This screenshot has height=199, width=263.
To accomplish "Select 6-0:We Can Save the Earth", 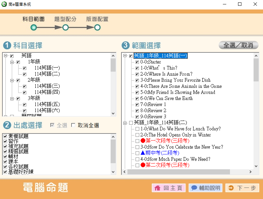I will 166,98.
